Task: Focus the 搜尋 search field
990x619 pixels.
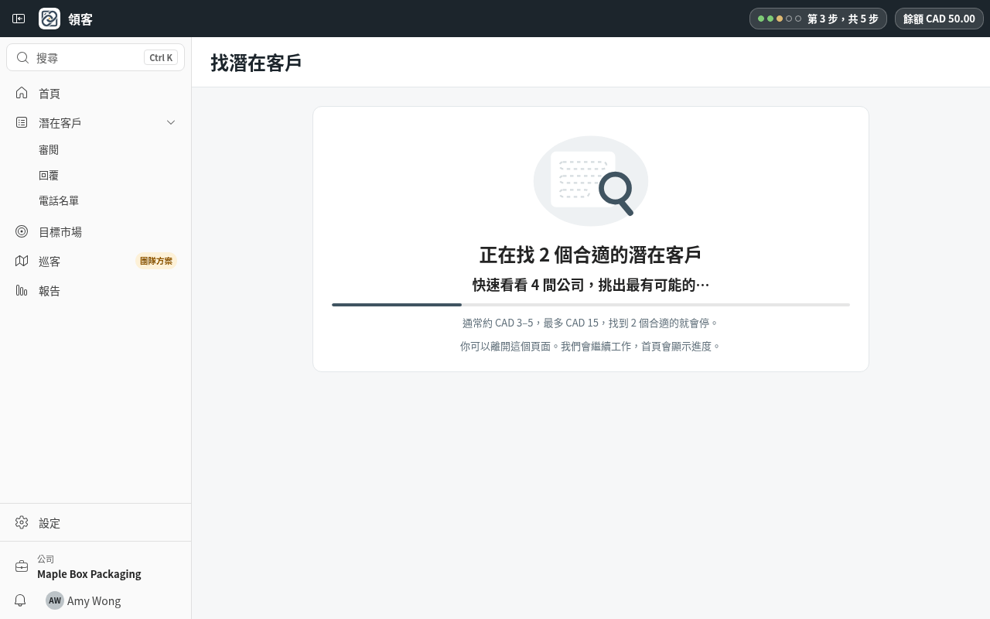Action: pos(95,57)
